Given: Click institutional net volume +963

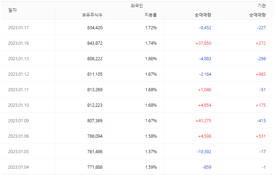Looking at the screenshot, I should click(261, 74).
